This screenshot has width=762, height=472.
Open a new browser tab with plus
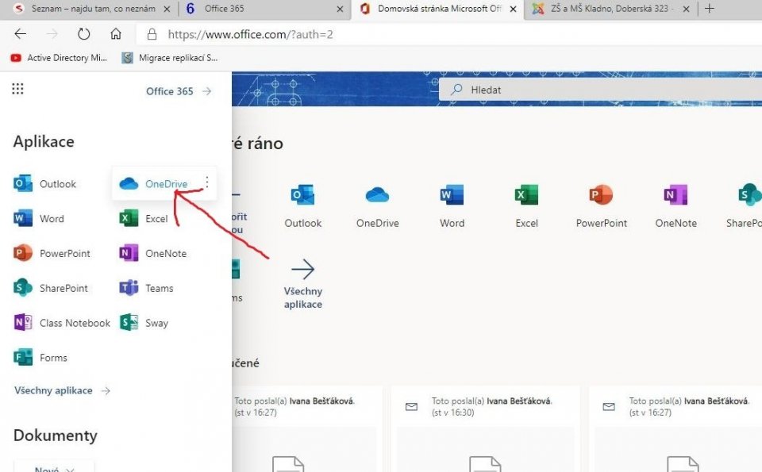(x=710, y=8)
